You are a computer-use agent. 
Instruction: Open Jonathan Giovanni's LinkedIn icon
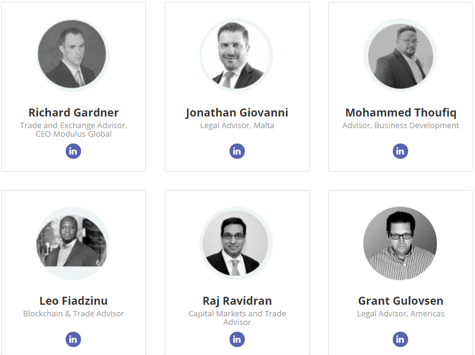point(237,151)
